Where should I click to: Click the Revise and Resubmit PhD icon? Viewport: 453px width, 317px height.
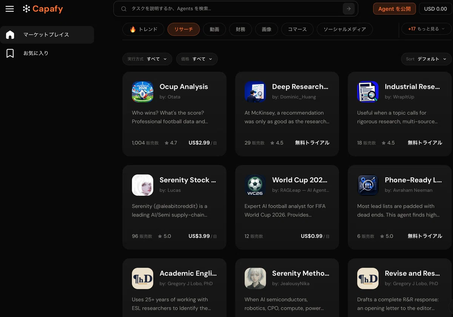pyautogui.click(x=368, y=278)
